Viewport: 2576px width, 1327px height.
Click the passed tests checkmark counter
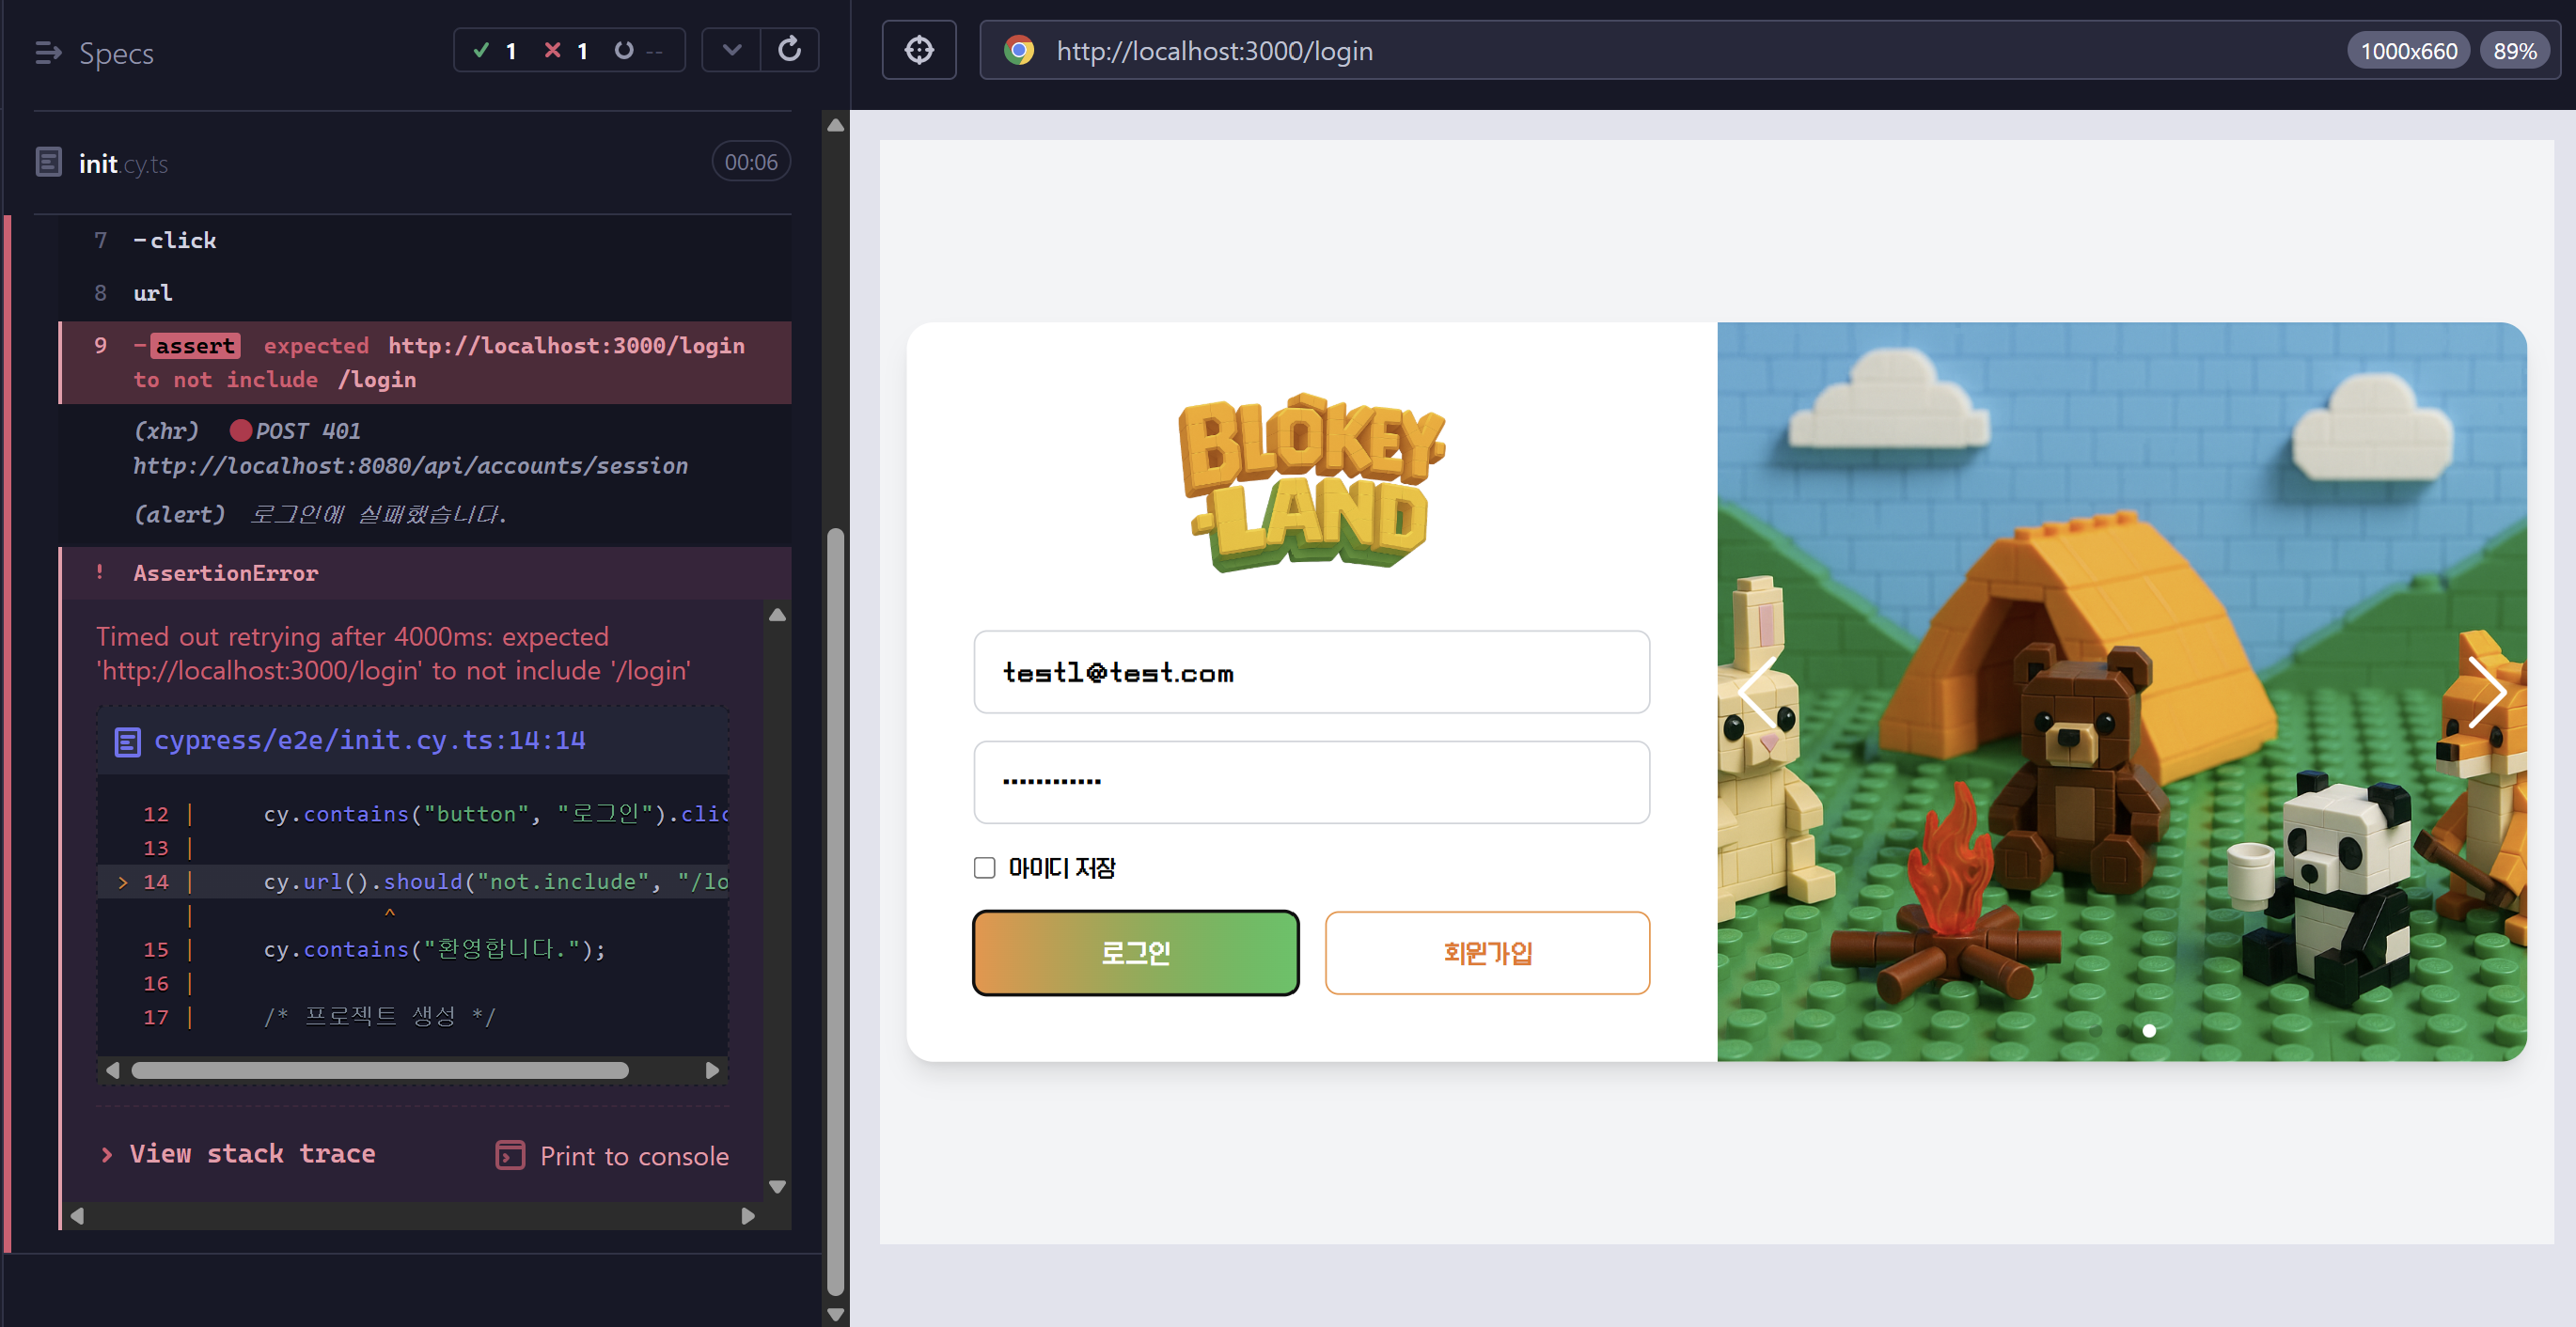click(x=495, y=50)
